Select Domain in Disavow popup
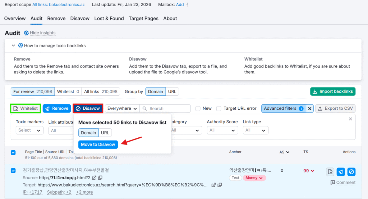The width and height of the screenshot is (368, 199). [x=88, y=133]
